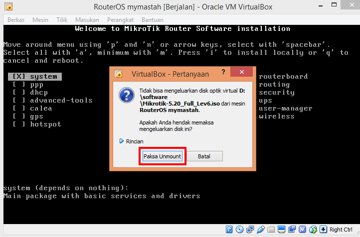Viewport: 360px width, 237px height.
Task: Maximize the VirtualBox window
Action: click(x=334, y=5)
